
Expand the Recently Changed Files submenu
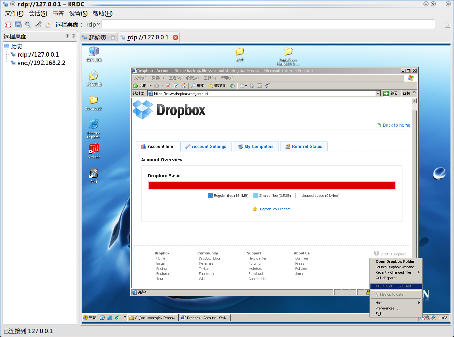coord(396,272)
